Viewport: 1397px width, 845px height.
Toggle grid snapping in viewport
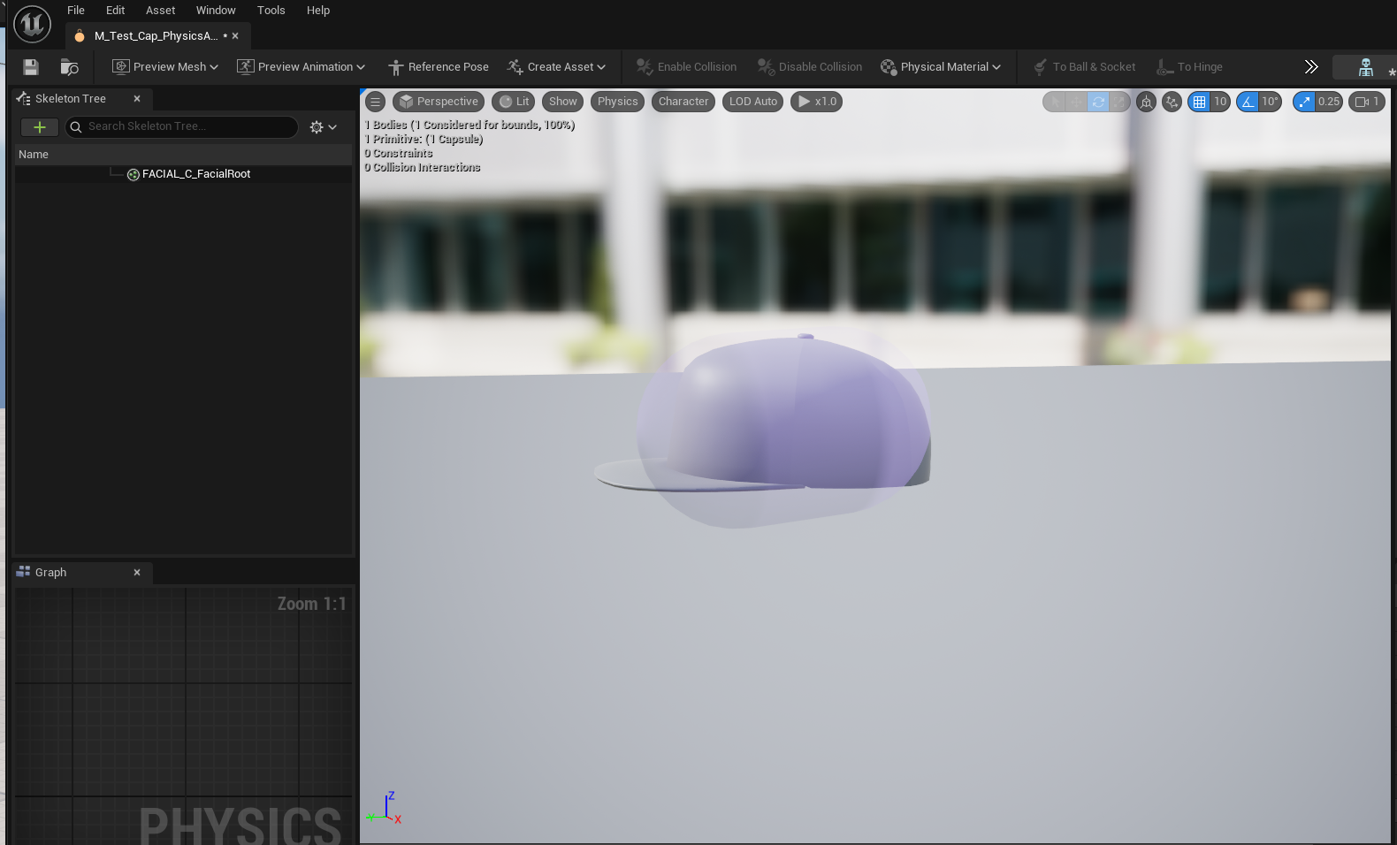[1199, 102]
